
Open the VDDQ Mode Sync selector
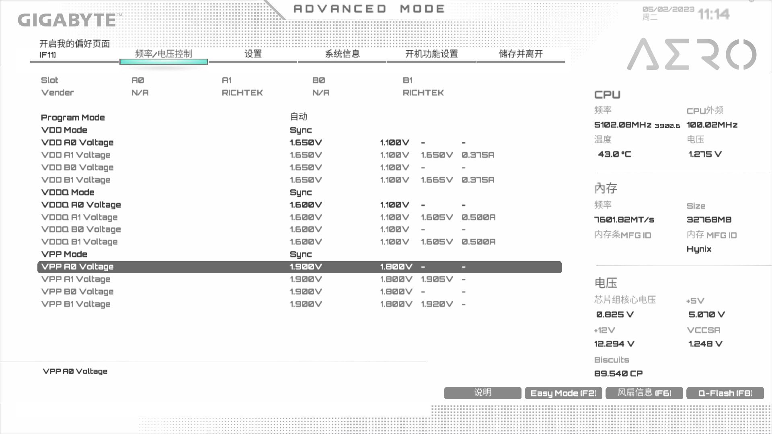(x=300, y=192)
